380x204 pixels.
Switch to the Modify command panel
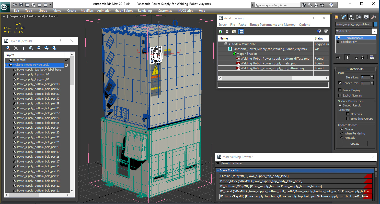[344, 17]
